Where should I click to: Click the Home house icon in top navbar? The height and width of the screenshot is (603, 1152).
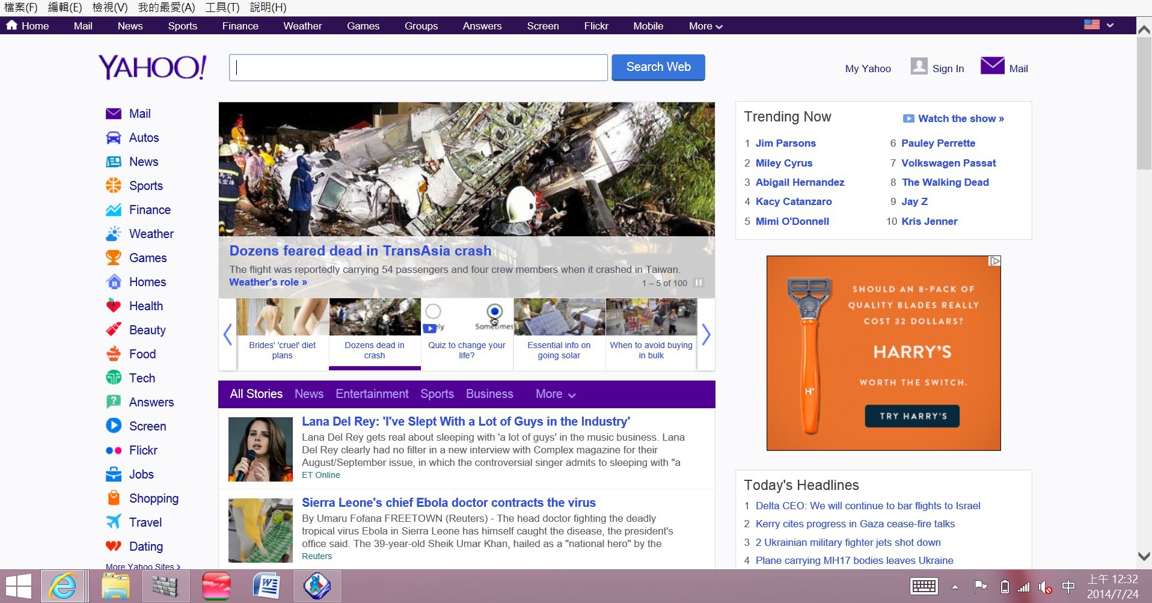tap(11, 25)
